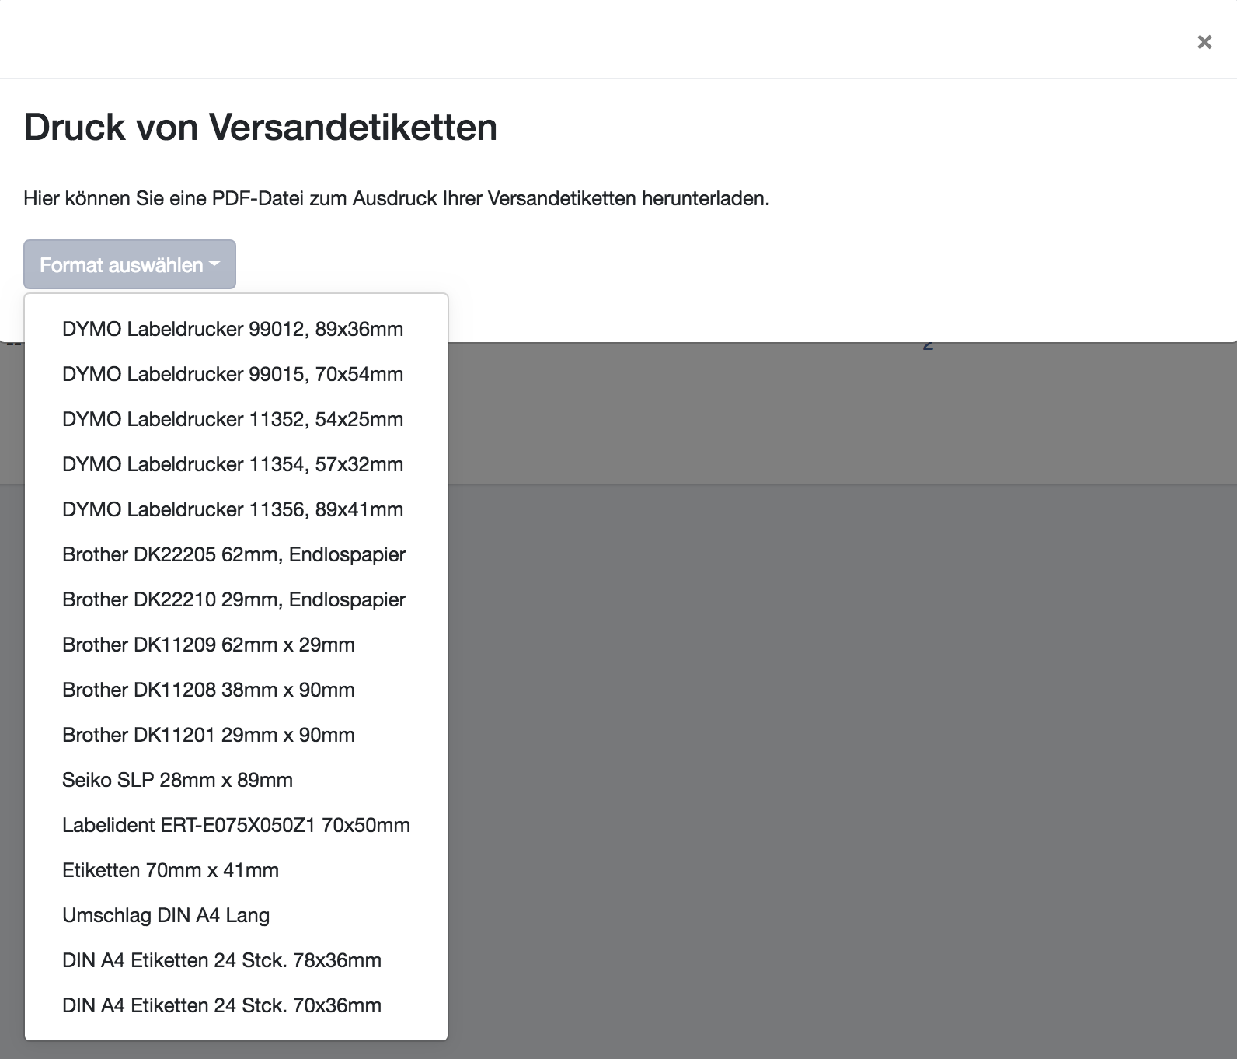Viewport: 1237px width, 1059px height.
Task: Select Umschlag DIN A4 Lang
Action: pos(236,915)
